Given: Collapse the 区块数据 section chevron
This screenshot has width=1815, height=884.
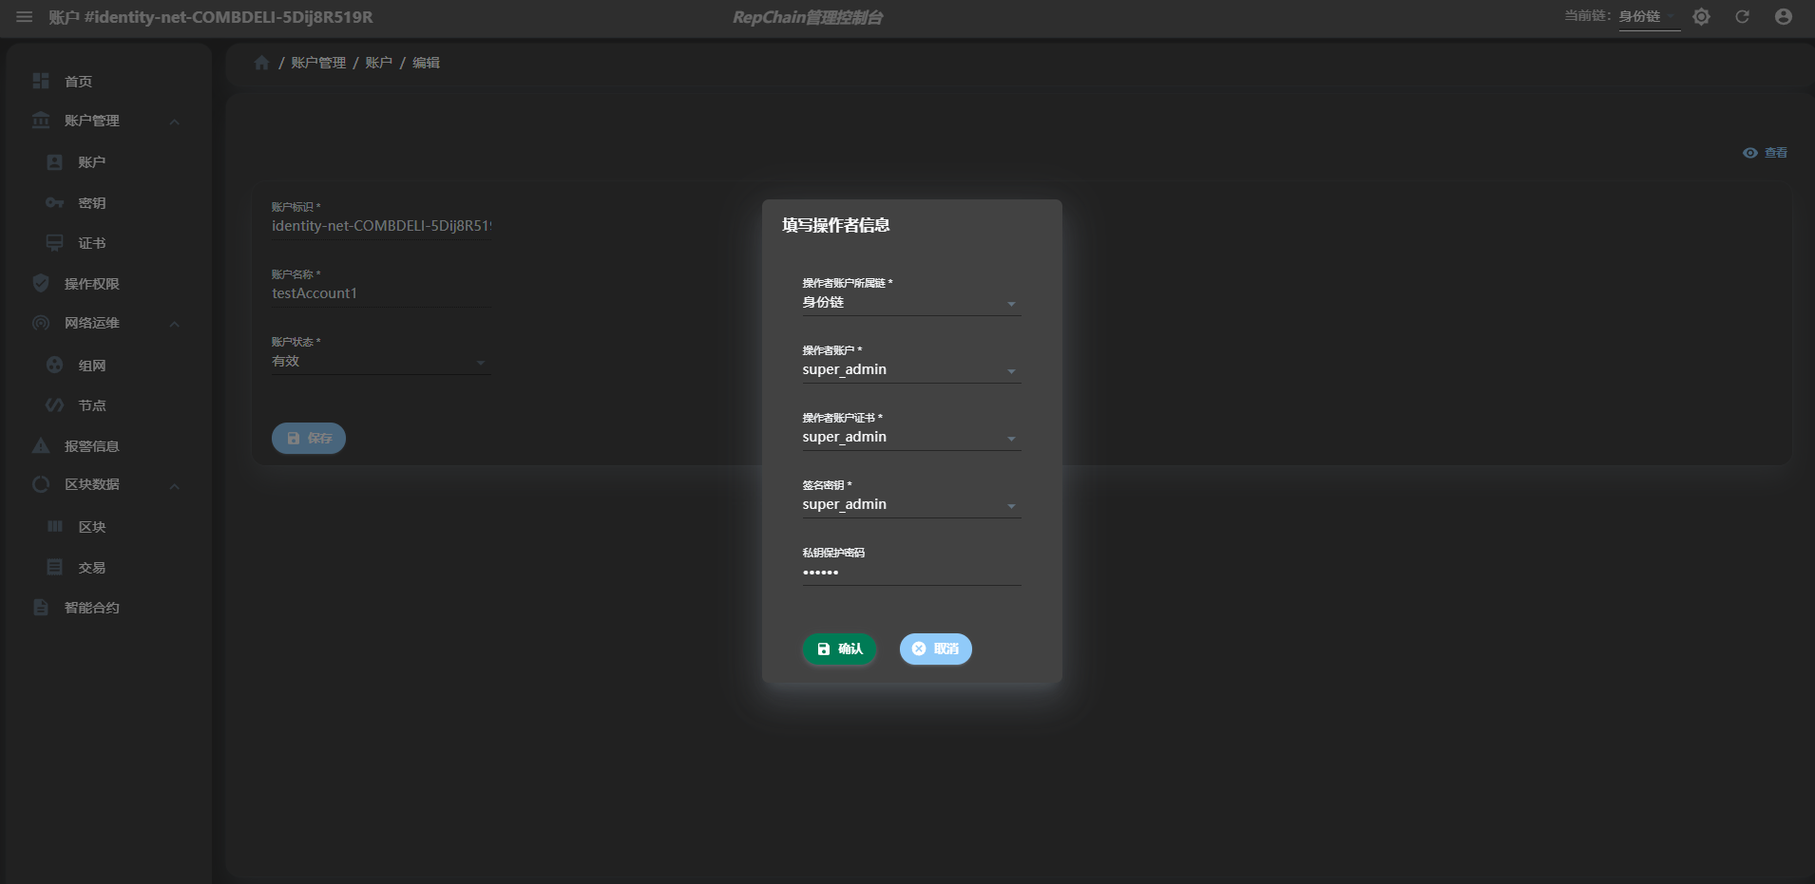Looking at the screenshot, I should [174, 486].
